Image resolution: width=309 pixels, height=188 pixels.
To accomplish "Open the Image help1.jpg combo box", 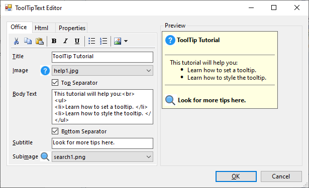I will pos(102,71).
